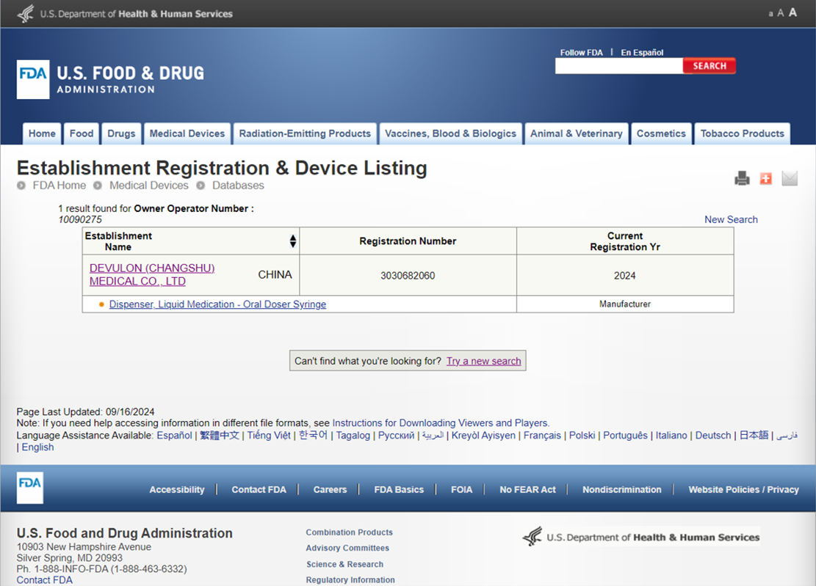Open the Animal & Veterinary tab
Image resolution: width=816 pixels, height=586 pixels.
[x=577, y=133]
